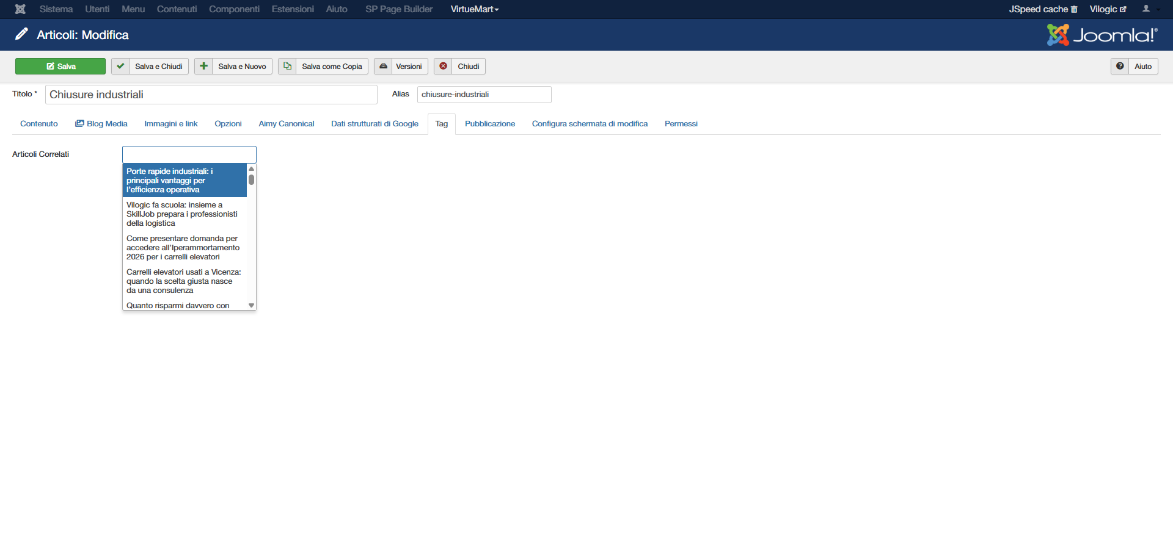Image resolution: width=1173 pixels, height=556 pixels.
Task: Open the Sistema menu
Action: pos(56,9)
